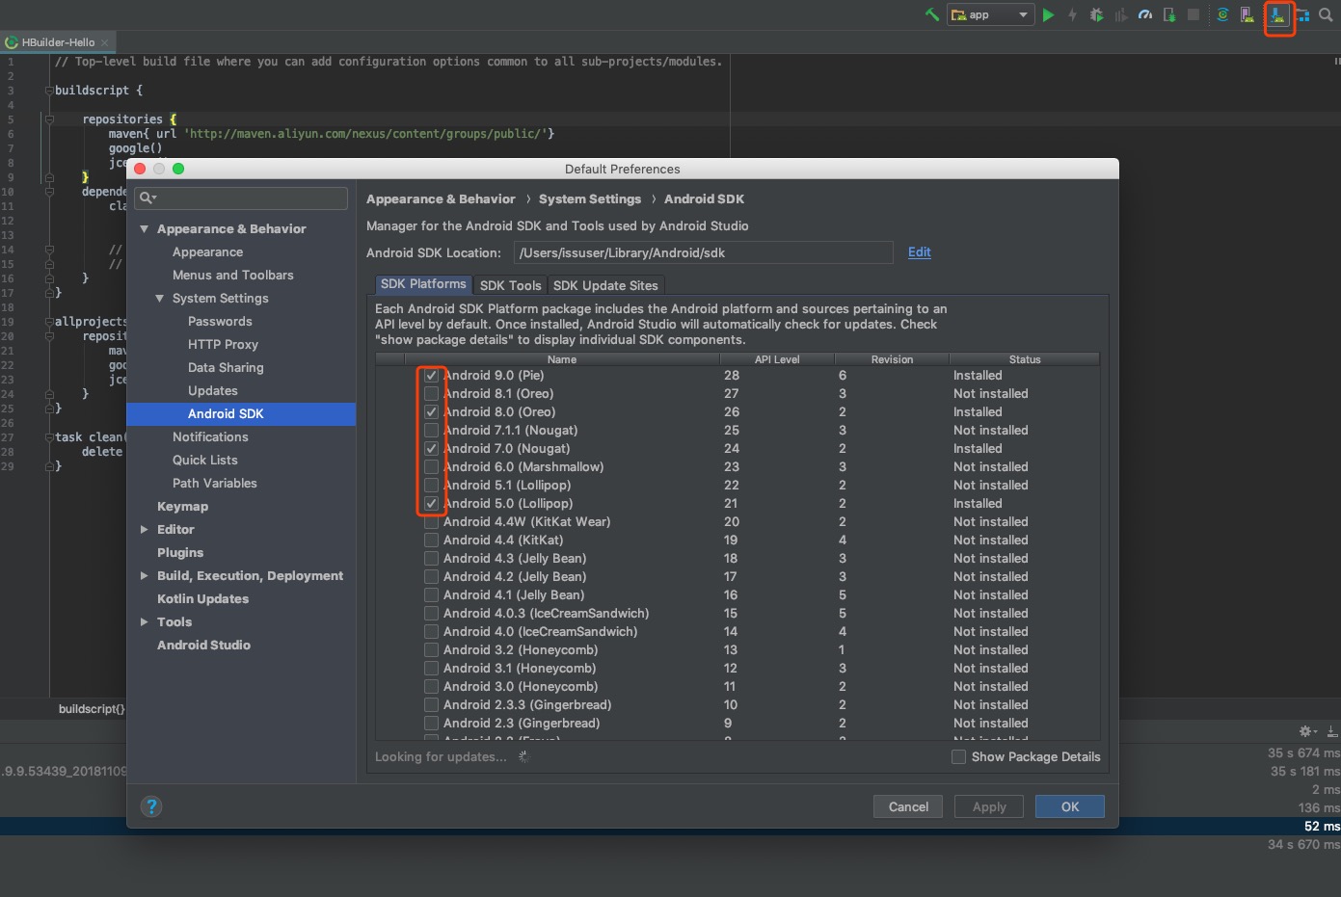
Task: Check Android 2.3 (Gingerbread) checkbox
Action: point(431,723)
